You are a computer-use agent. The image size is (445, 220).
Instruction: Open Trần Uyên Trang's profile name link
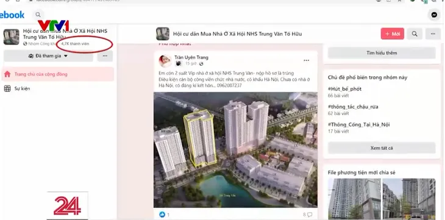pos(191,57)
